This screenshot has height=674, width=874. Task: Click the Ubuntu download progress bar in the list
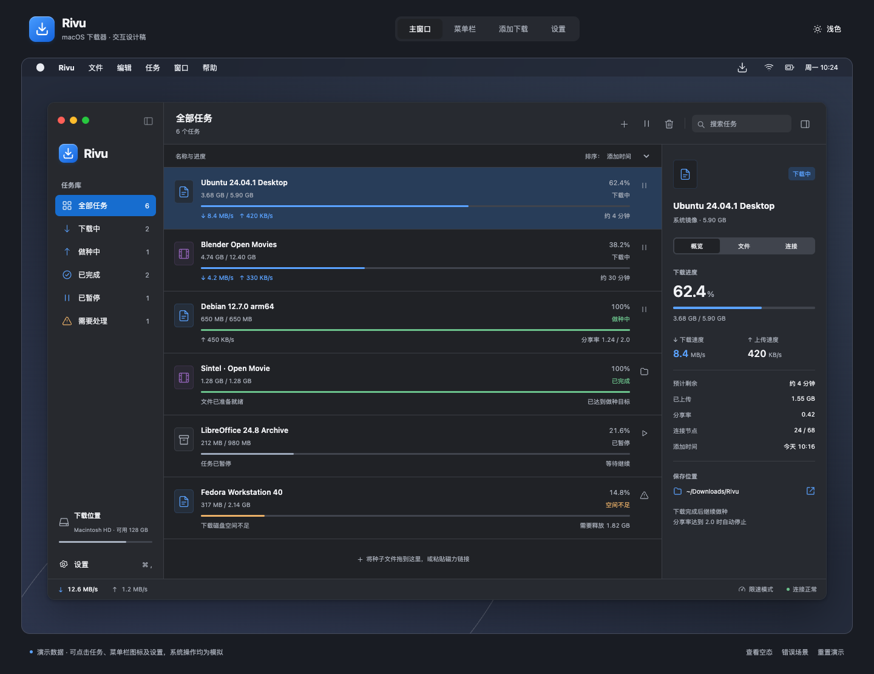[415, 206]
